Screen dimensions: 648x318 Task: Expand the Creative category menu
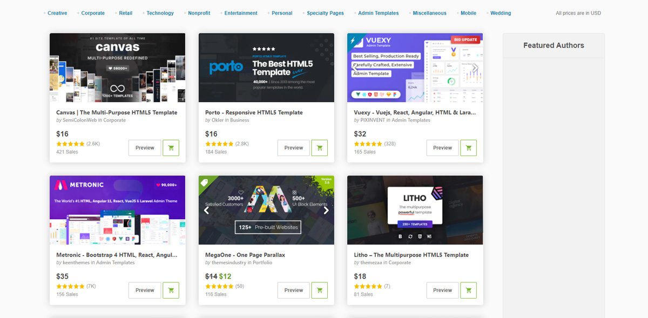(57, 13)
